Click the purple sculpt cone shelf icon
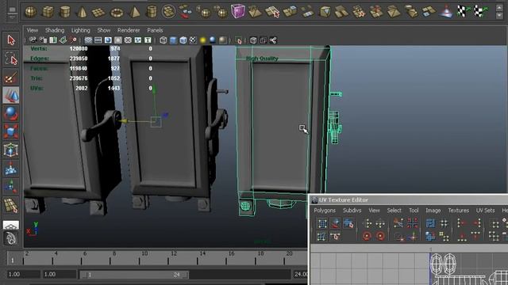The width and height of the screenshot is (508, 285). pyautogui.click(x=446, y=12)
